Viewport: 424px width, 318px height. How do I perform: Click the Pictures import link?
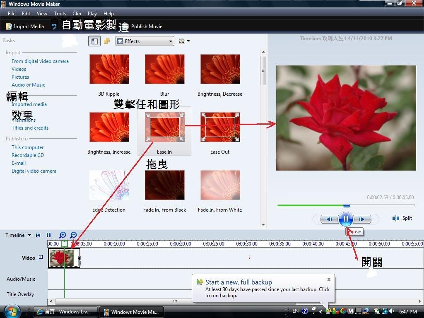[20, 77]
